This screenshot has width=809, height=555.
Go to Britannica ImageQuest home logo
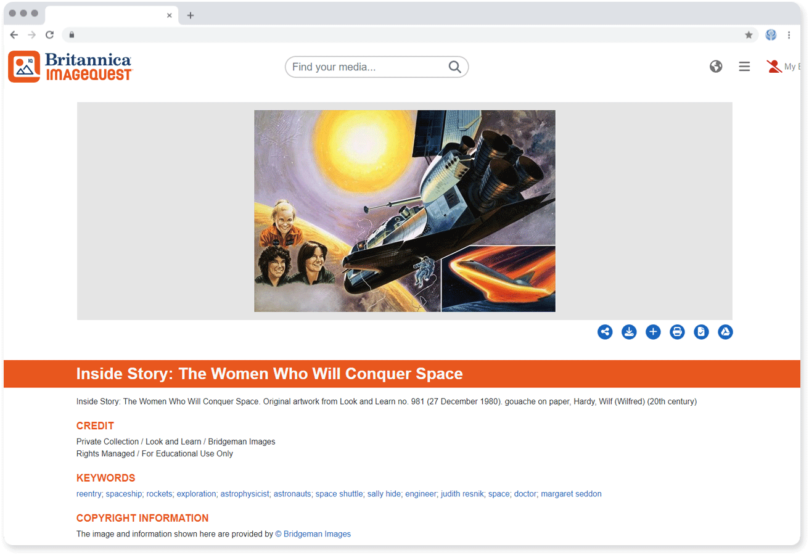(70, 67)
